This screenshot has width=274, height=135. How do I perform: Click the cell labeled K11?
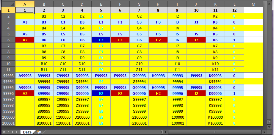tap(215, 70)
